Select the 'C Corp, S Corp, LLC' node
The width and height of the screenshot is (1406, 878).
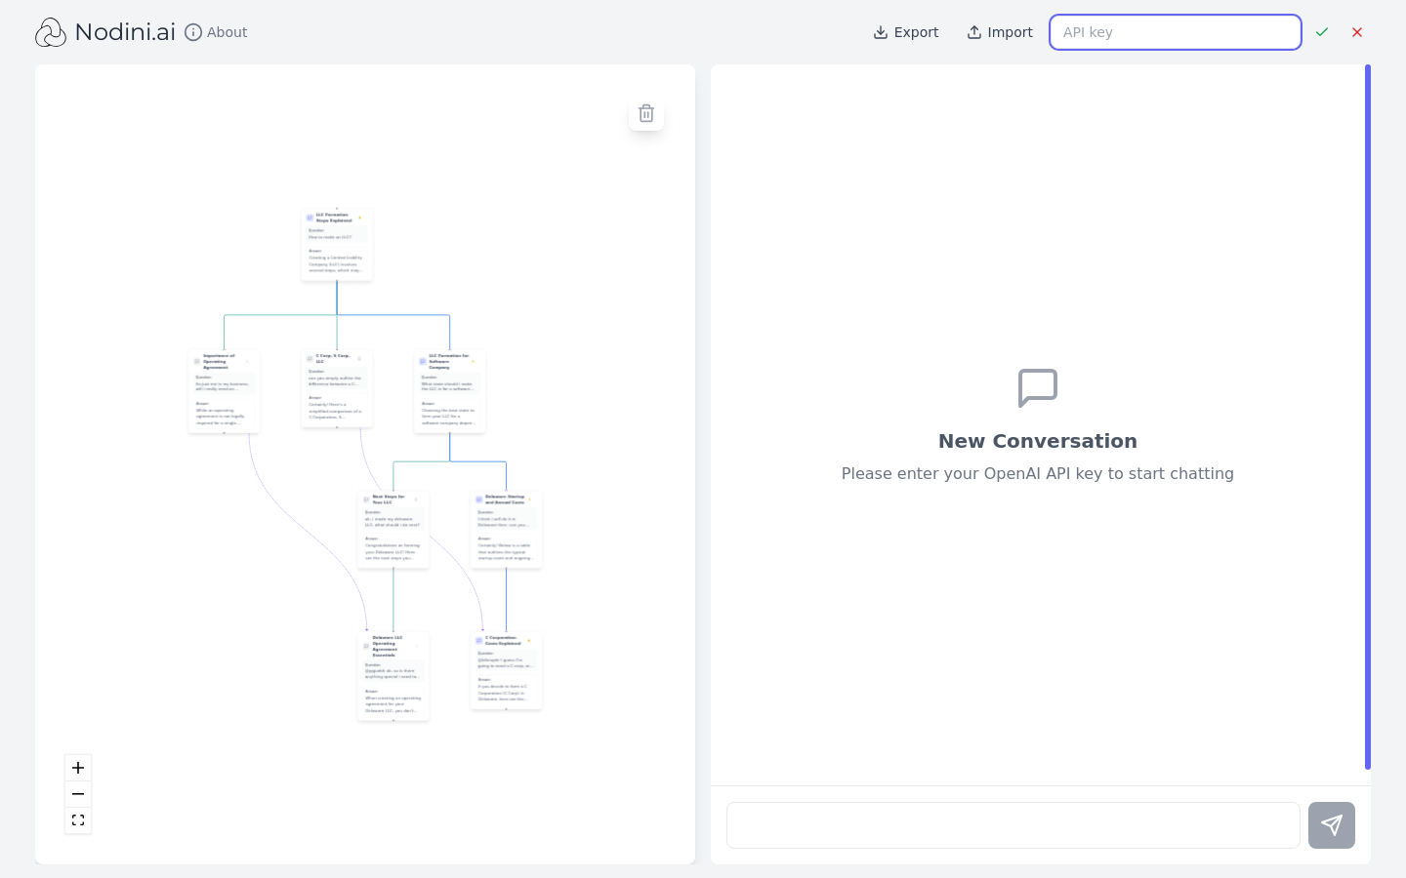(x=337, y=388)
